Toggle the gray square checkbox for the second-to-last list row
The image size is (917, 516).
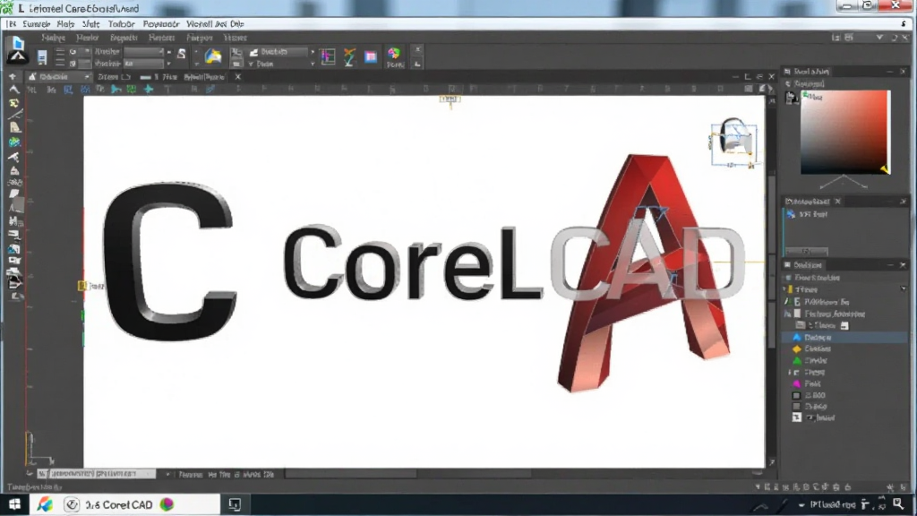796,406
